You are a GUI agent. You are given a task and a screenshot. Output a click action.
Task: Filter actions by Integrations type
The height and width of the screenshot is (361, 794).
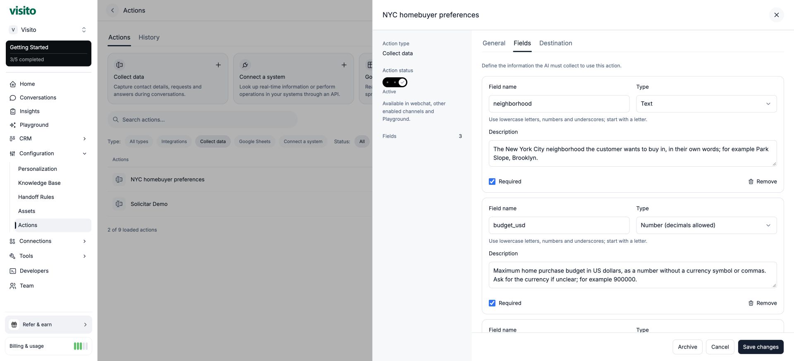click(x=174, y=141)
